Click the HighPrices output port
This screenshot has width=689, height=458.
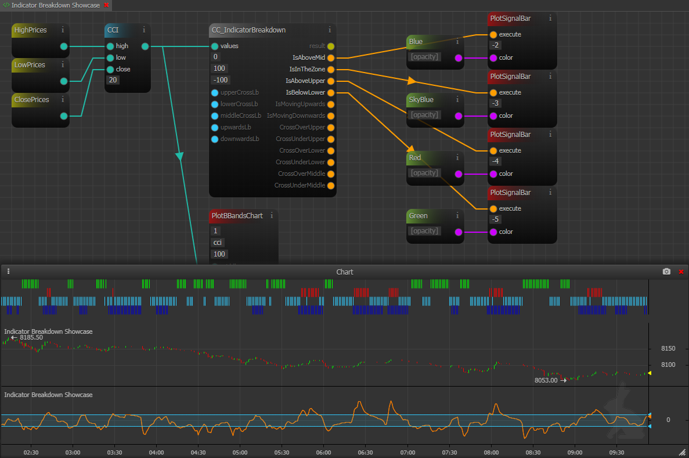pos(64,46)
